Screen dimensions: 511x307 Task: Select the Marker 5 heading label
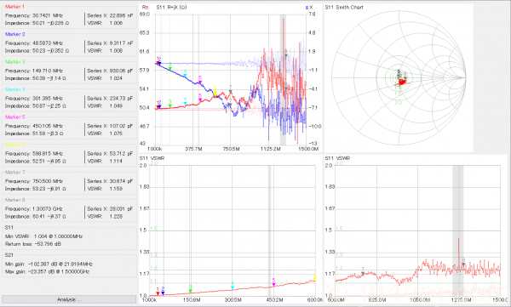tap(14, 117)
